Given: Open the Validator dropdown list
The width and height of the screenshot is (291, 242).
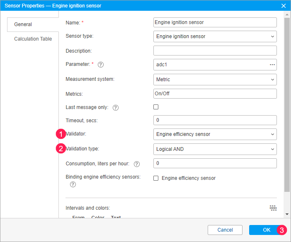Looking at the screenshot, I should click(215, 134).
